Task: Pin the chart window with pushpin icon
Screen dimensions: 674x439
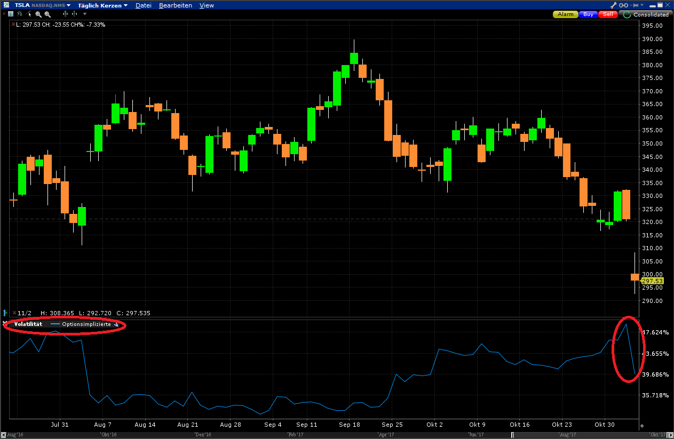Action: click(x=633, y=5)
